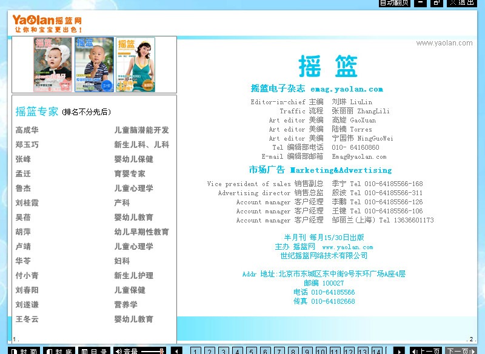The image size is (485, 354).
Task: Open the woman in green dress cover thumbnail
Action: (135, 64)
